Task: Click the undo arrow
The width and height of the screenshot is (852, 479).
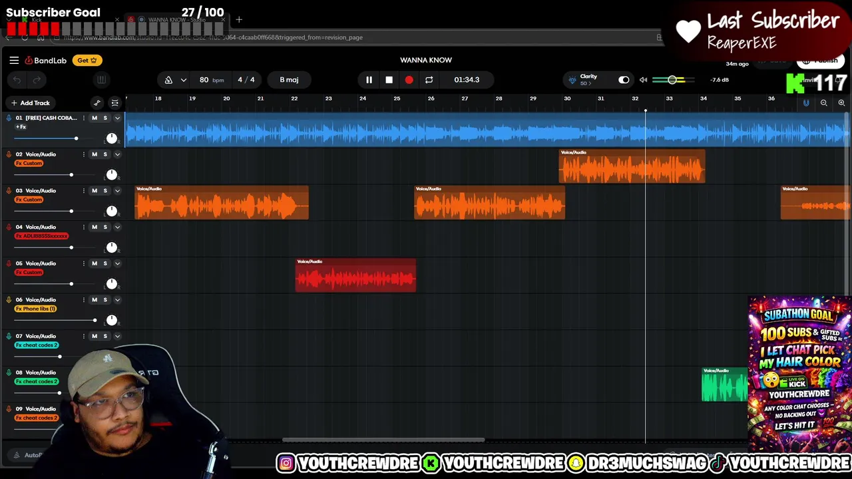Action: pyautogui.click(x=17, y=80)
